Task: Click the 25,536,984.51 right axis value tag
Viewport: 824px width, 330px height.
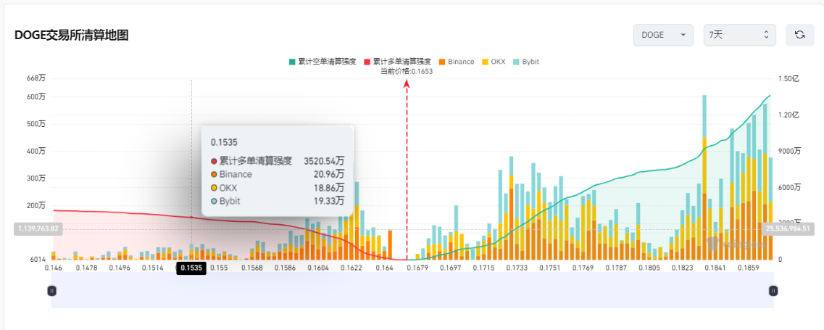Action: (788, 228)
